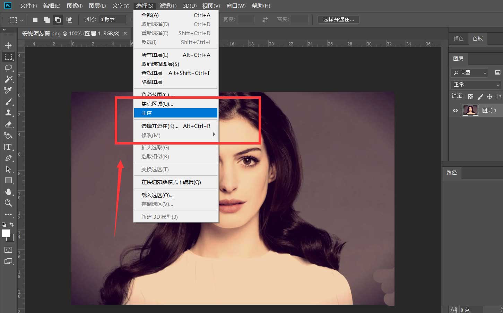Open the 图像(I) menu
Screen dimensions: 503x313
tap(75, 6)
